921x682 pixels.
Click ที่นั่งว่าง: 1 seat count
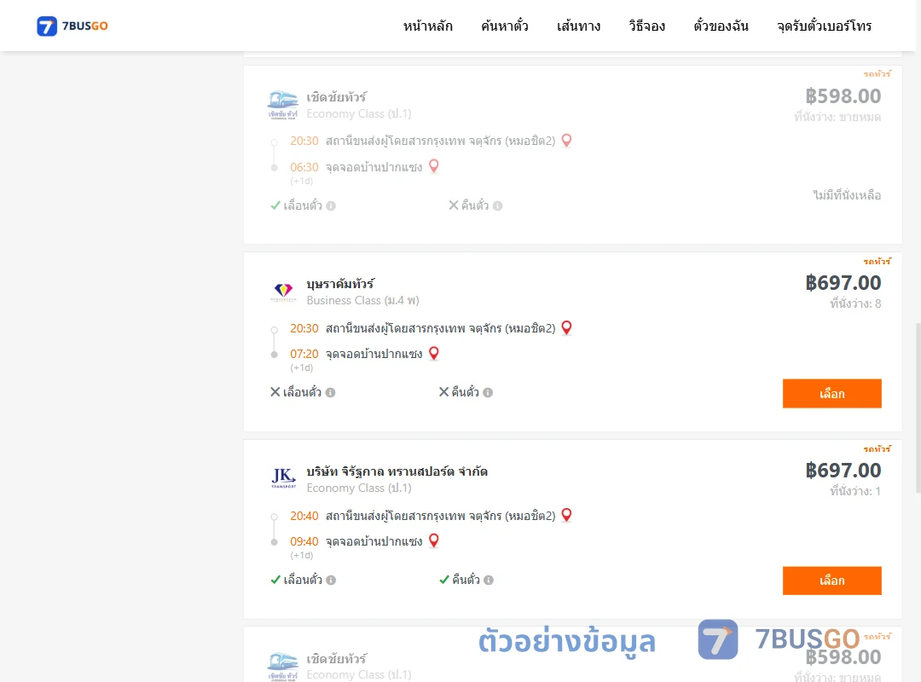coord(855,491)
